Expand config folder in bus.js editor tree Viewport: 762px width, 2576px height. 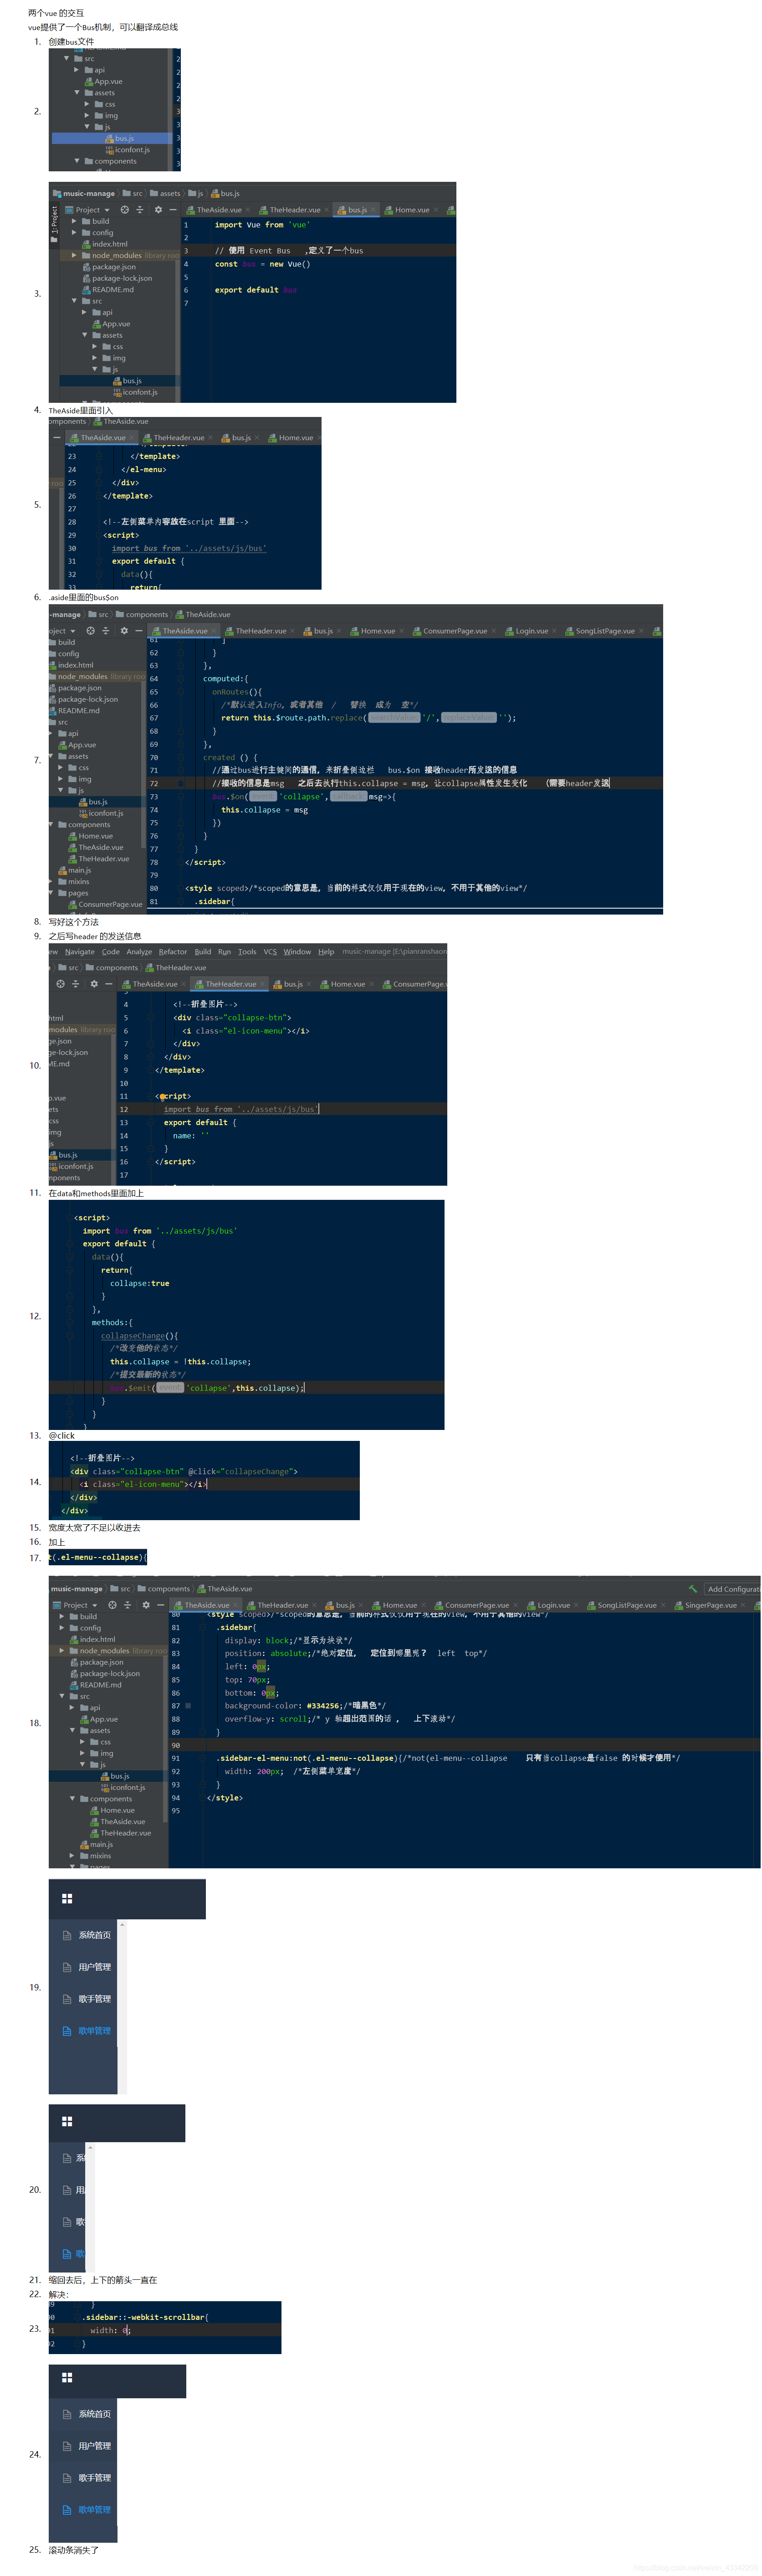pos(73,232)
